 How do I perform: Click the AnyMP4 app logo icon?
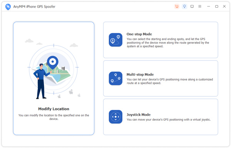pos(8,7)
